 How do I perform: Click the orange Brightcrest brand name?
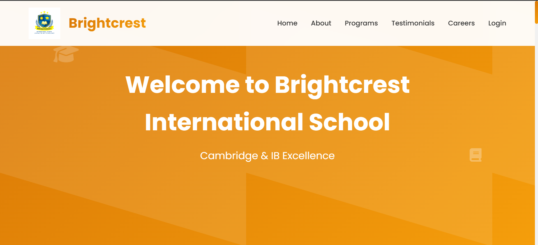[107, 23]
